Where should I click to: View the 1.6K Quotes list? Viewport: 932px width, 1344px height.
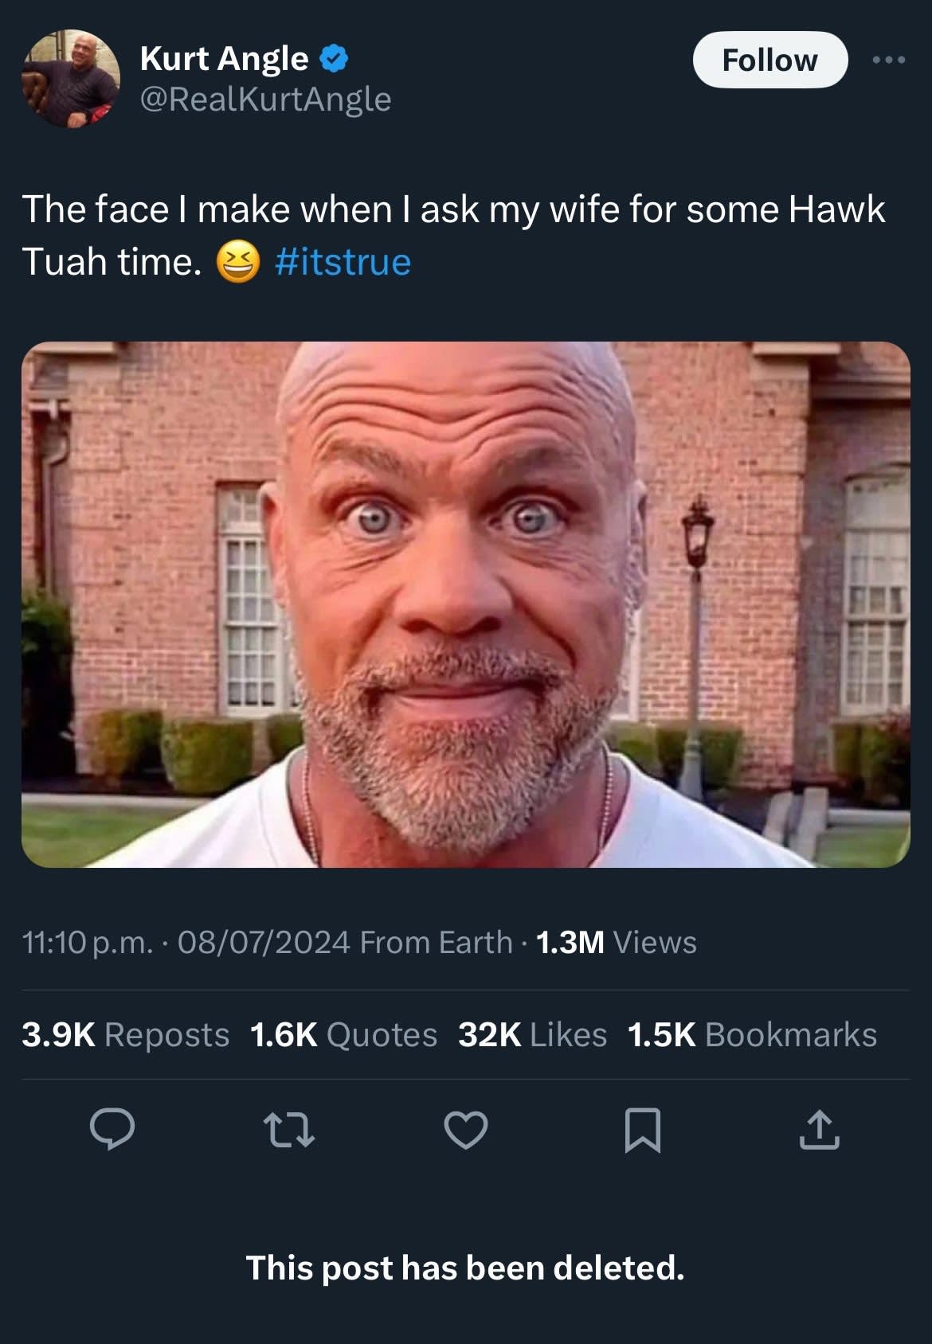343,1035
